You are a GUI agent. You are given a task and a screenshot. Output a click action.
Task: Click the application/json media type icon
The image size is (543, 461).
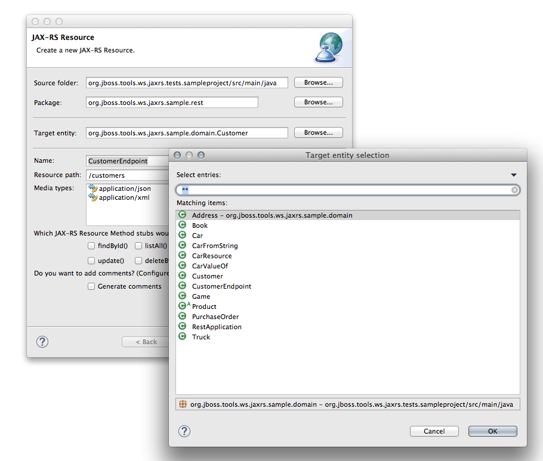[93, 188]
